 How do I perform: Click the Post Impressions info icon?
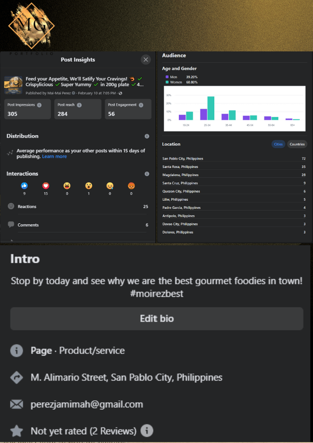(39, 105)
